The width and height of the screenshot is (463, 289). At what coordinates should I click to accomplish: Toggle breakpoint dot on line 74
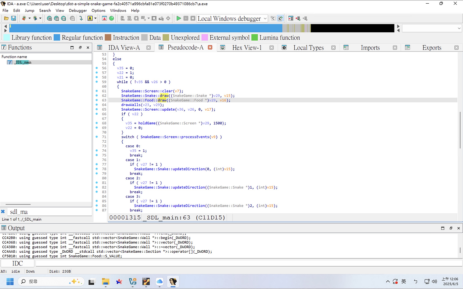(x=97, y=151)
